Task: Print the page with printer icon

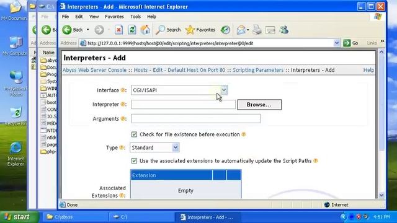Action: click(x=257, y=30)
